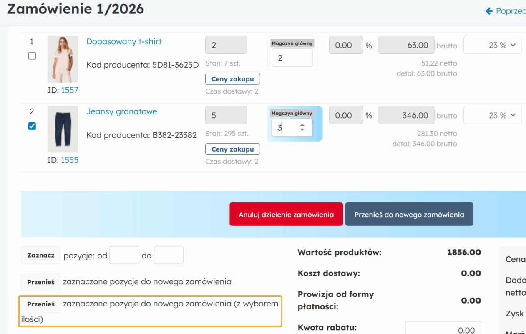The image size is (526, 334).
Task: Open product ID 1557 link
Action: [70, 90]
